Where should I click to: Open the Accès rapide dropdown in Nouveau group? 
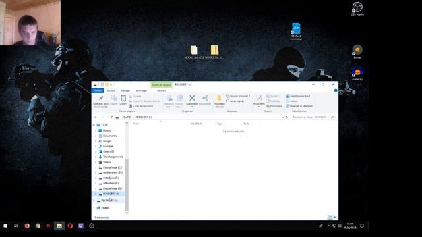[x=236, y=101]
